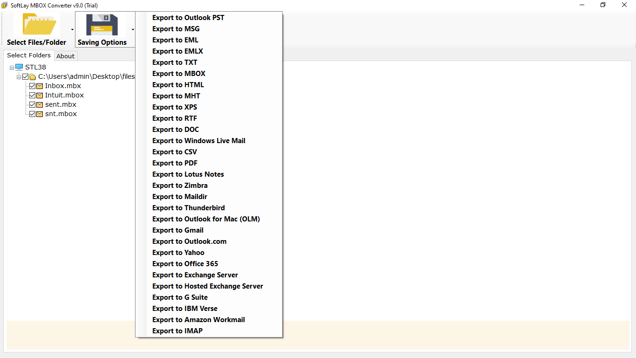The width and height of the screenshot is (636, 358).
Task: Switch to the About tab
Action: pyautogui.click(x=66, y=56)
